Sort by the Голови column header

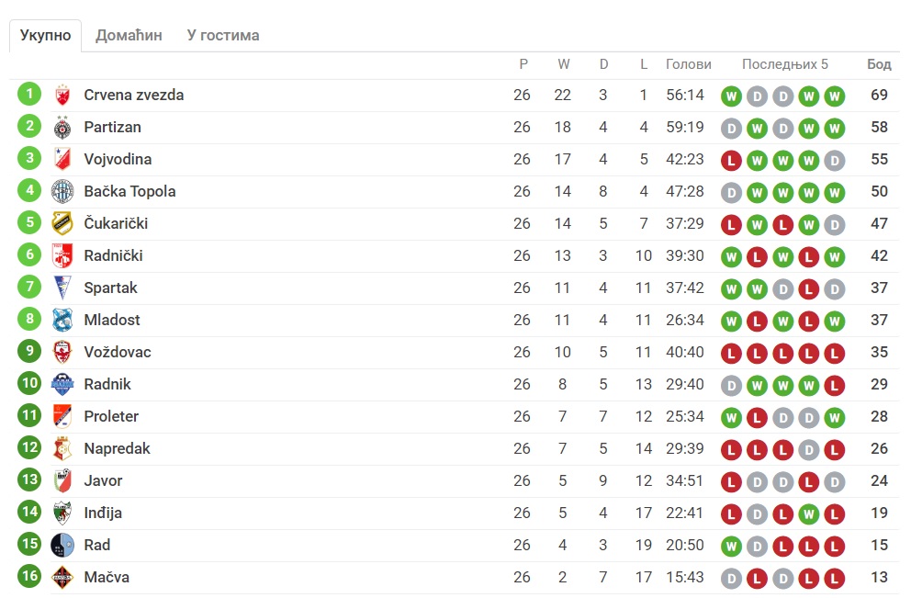689,64
